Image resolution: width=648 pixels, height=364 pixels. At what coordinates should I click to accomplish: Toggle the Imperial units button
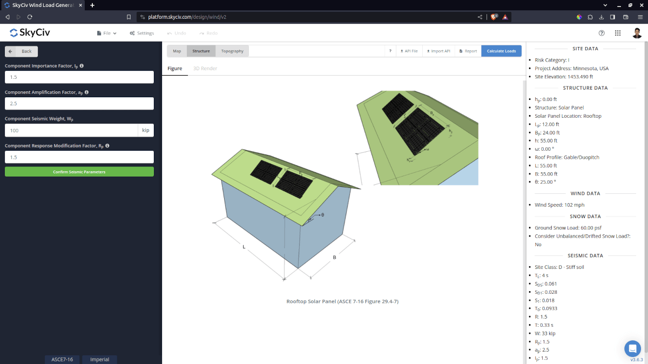click(x=99, y=359)
